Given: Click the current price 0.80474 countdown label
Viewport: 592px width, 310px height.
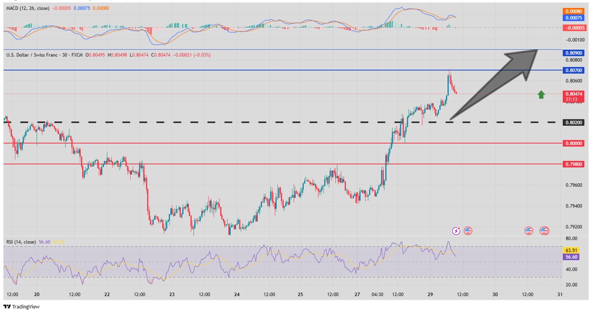Looking at the screenshot, I should click(x=574, y=97).
